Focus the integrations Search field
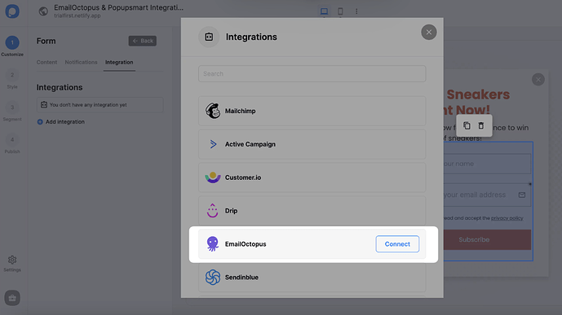This screenshot has width=562, height=315. pos(312,73)
